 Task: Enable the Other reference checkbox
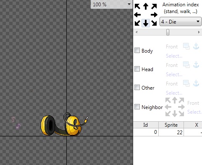137,88
